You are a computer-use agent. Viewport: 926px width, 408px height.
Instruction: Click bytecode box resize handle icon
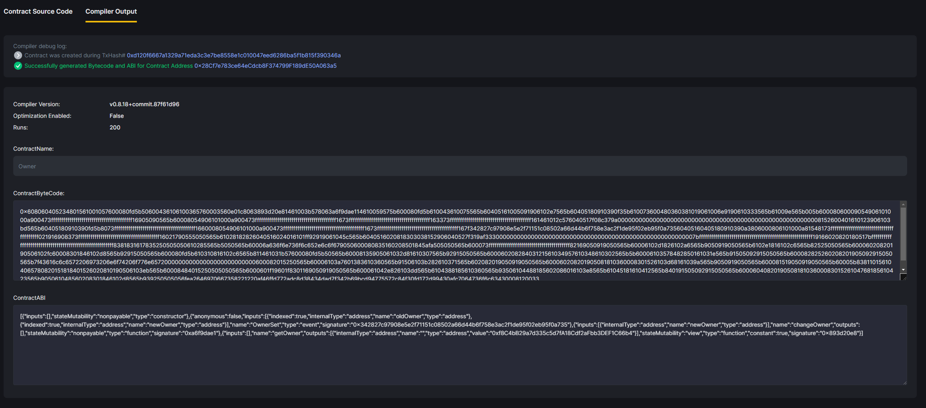click(x=903, y=277)
